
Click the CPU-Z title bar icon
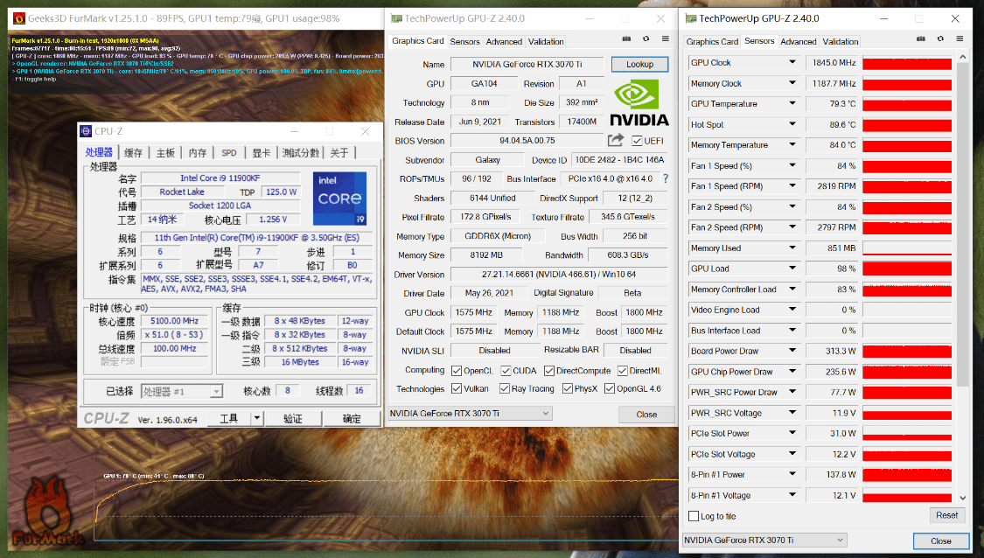(86, 131)
